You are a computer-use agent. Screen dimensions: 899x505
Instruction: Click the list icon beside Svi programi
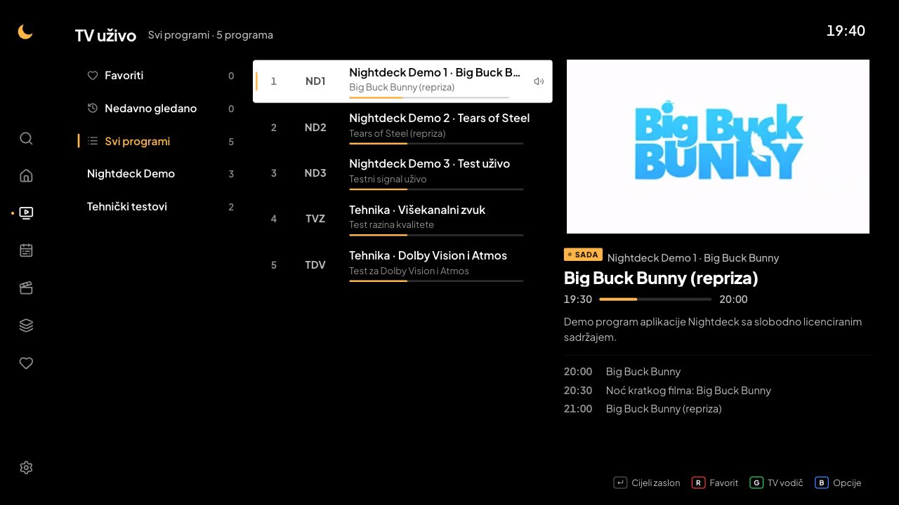point(93,141)
